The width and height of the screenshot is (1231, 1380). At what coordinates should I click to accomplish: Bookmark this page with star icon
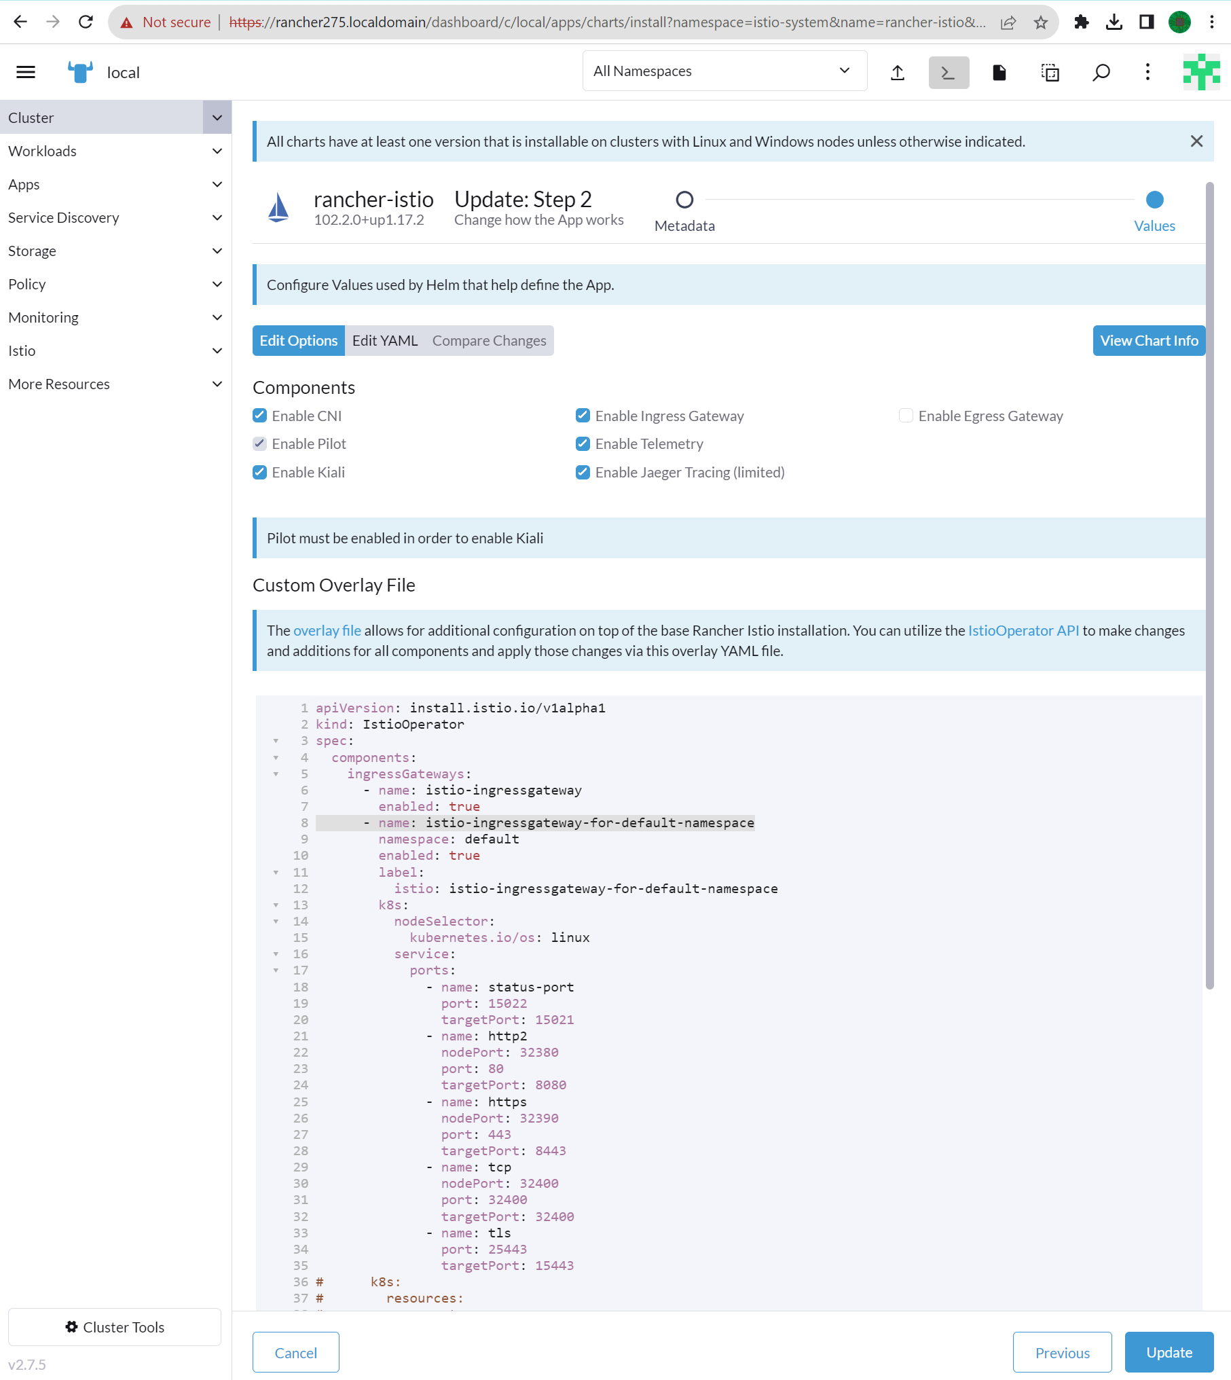1040,22
